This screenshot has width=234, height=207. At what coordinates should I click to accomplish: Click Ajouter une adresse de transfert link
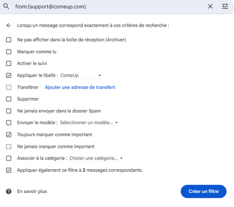(80, 87)
